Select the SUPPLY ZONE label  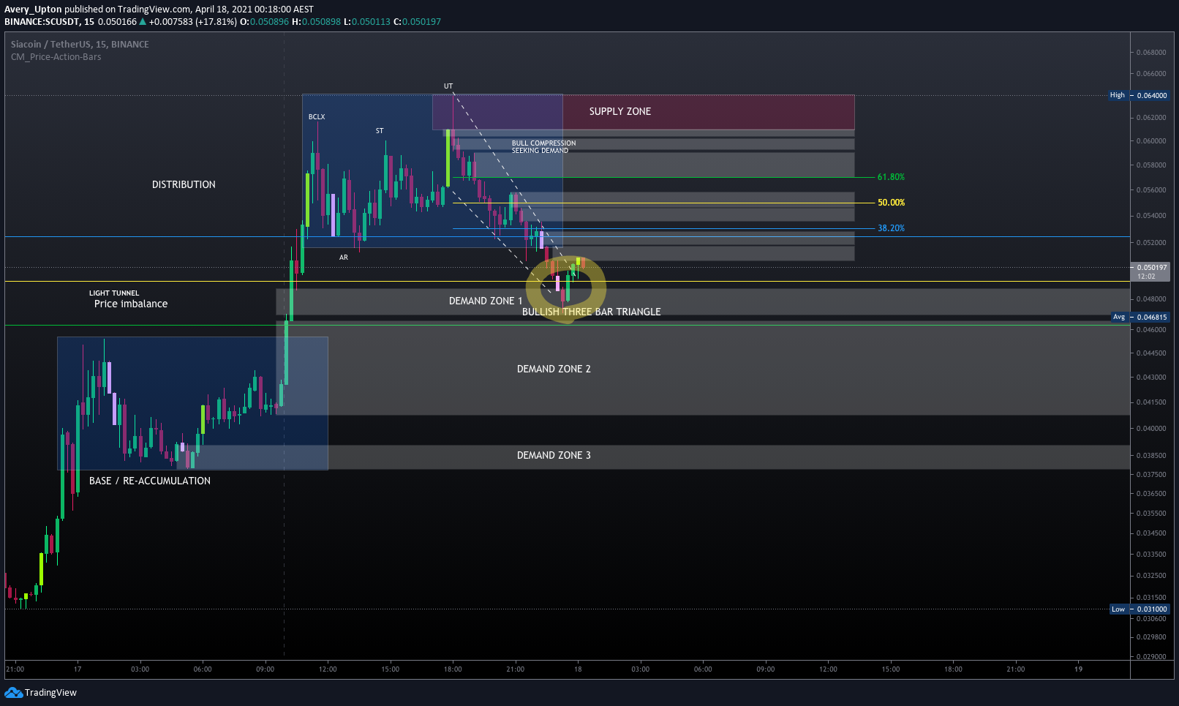(x=620, y=111)
